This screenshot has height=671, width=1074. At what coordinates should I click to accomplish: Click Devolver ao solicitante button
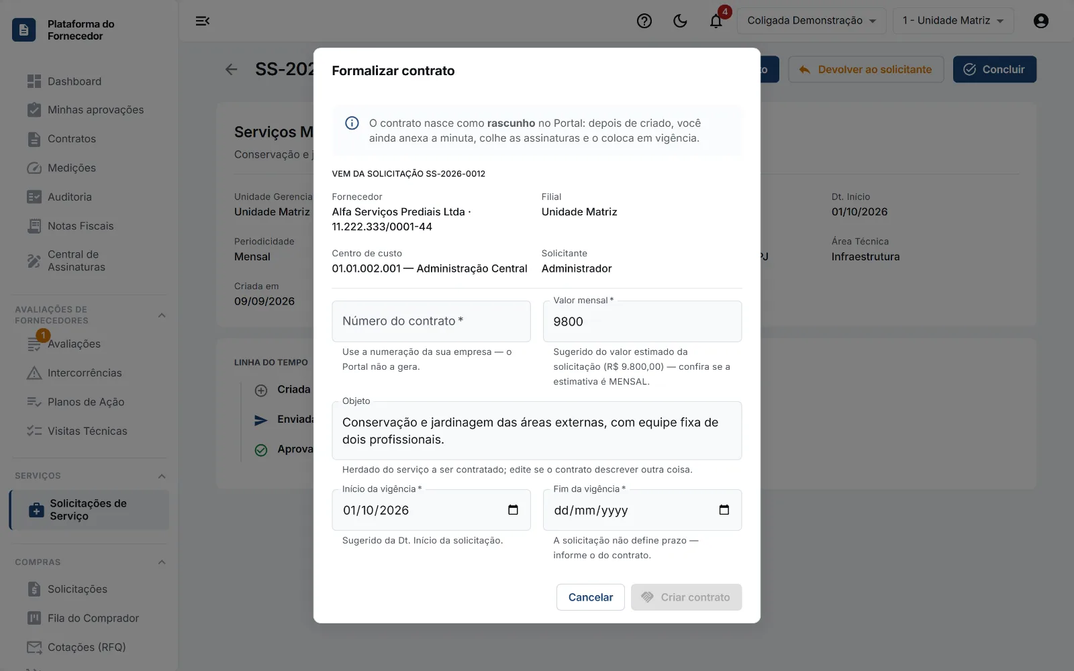pos(866,69)
